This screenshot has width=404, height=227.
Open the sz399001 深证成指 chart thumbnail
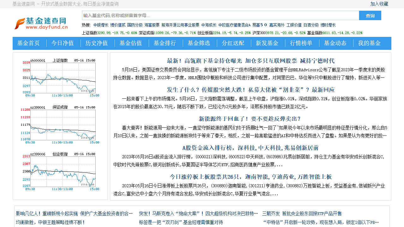click(x=60, y=125)
